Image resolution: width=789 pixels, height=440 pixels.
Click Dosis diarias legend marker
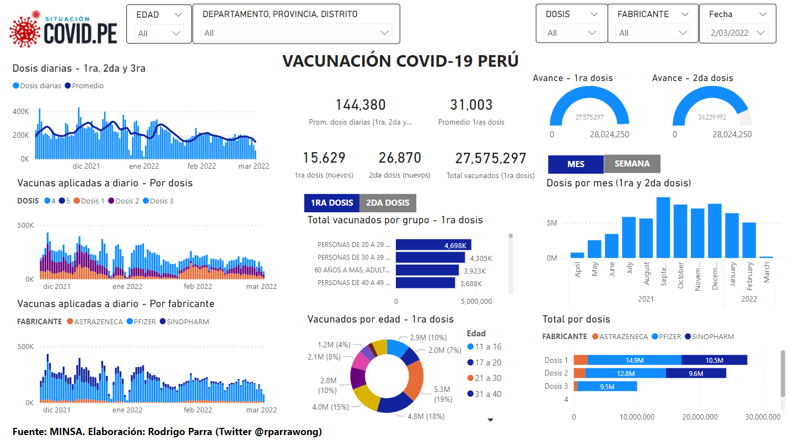[x=16, y=86]
